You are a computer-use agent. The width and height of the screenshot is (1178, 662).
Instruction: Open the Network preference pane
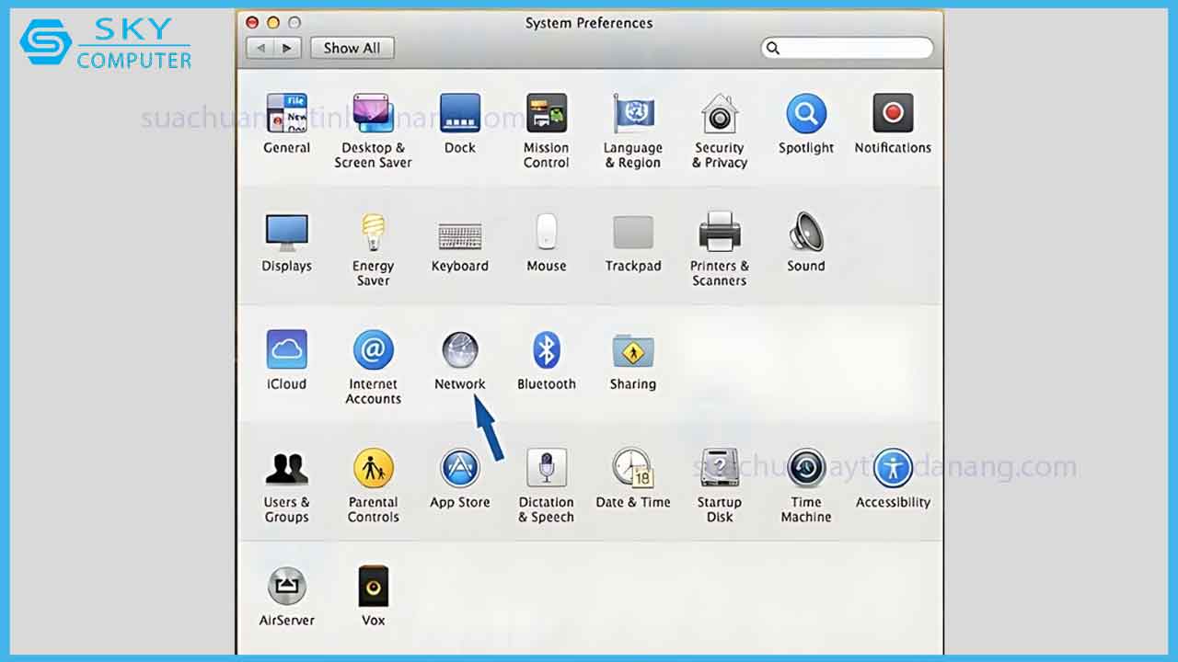pyautogui.click(x=459, y=351)
